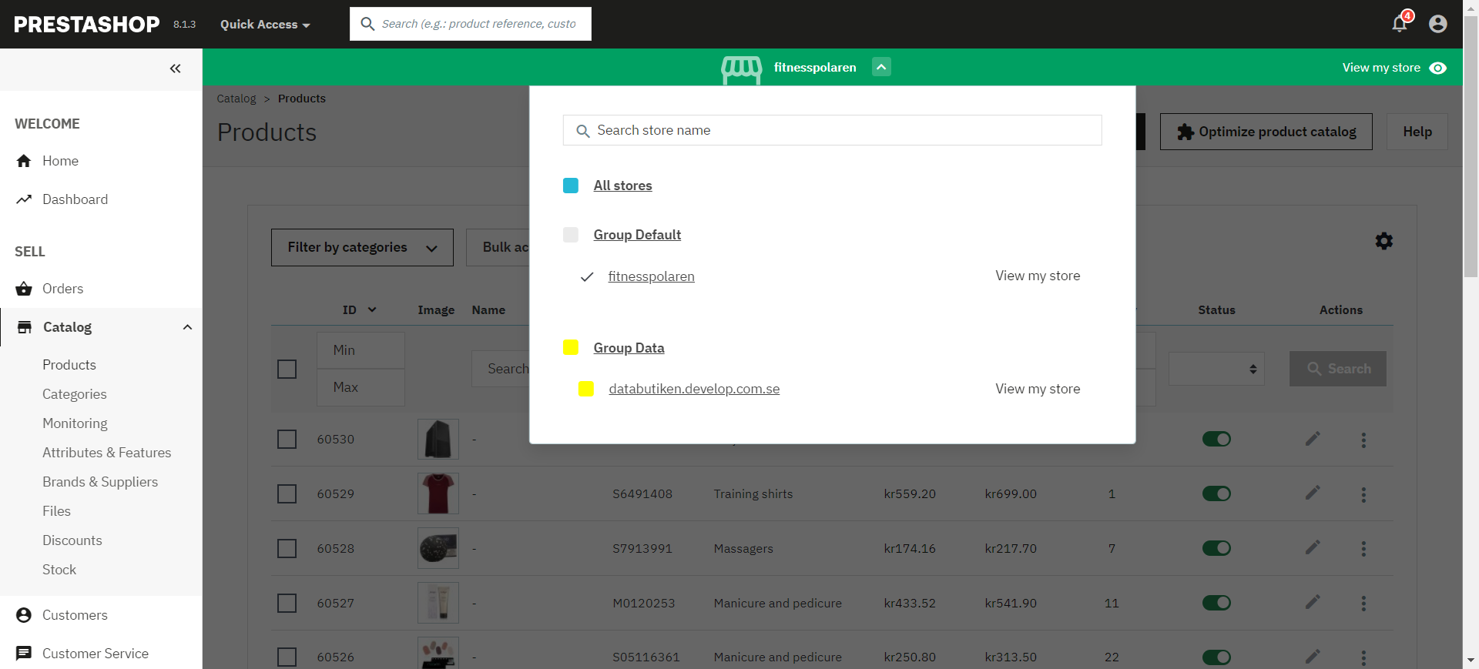Collapse the Catalog menu chevron

click(187, 327)
